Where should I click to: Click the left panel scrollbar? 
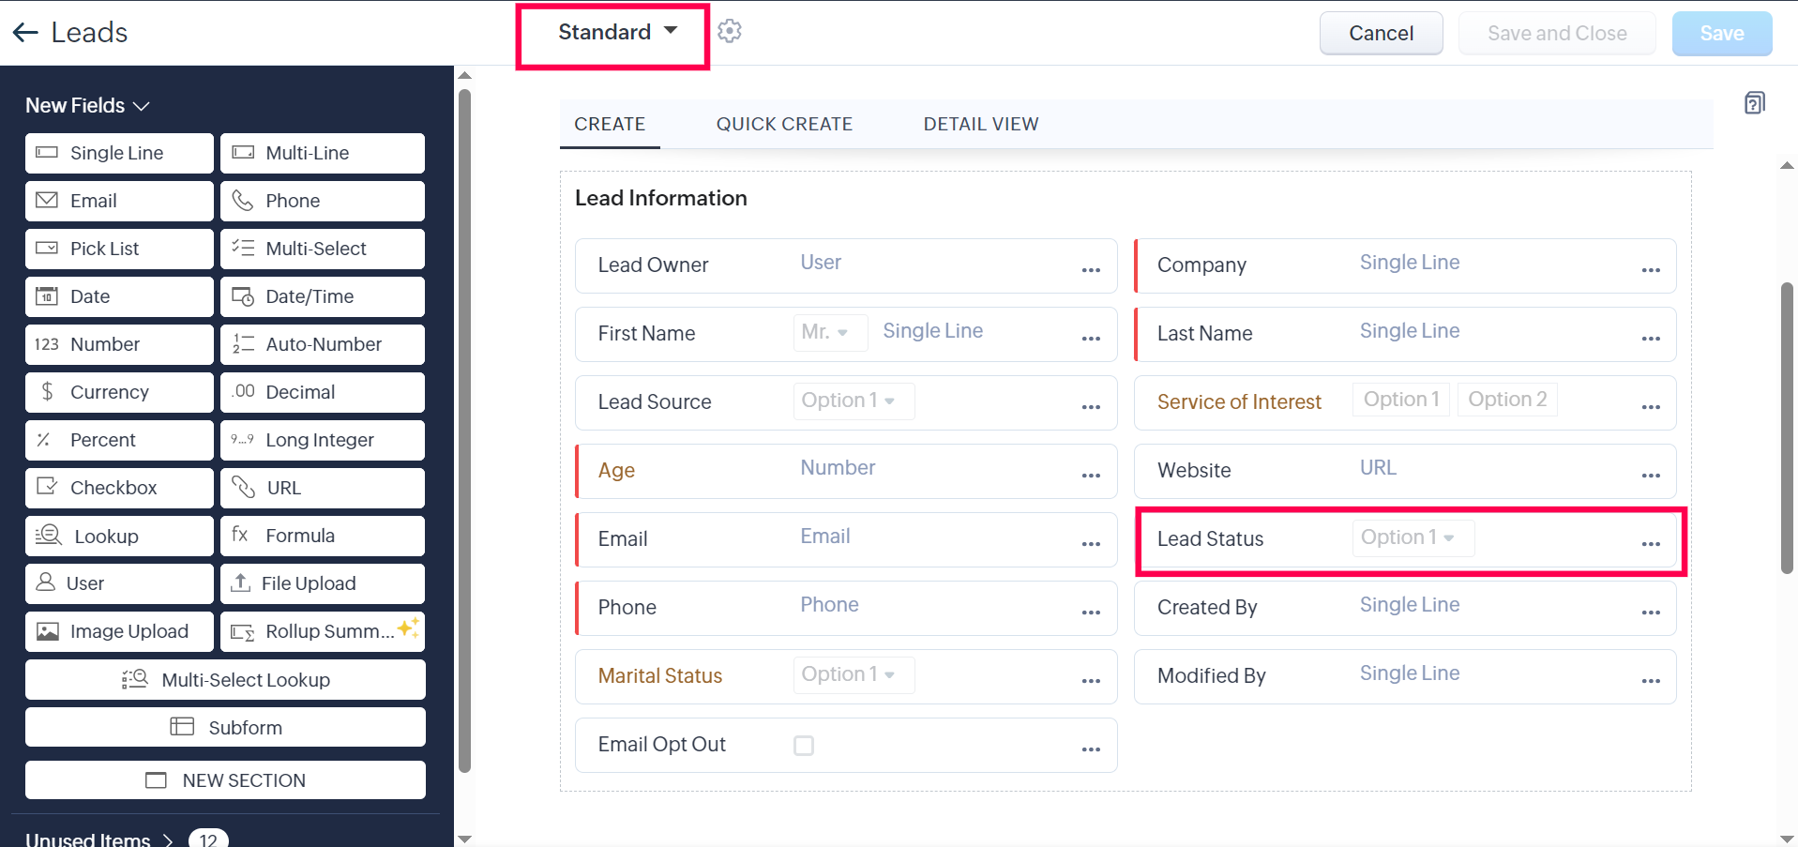tap(464, 431)
